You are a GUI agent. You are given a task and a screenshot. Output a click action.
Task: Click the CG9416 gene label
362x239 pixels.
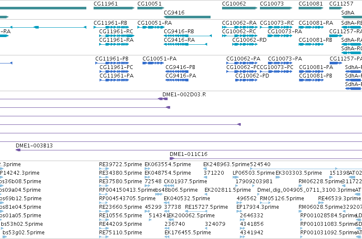174,12
